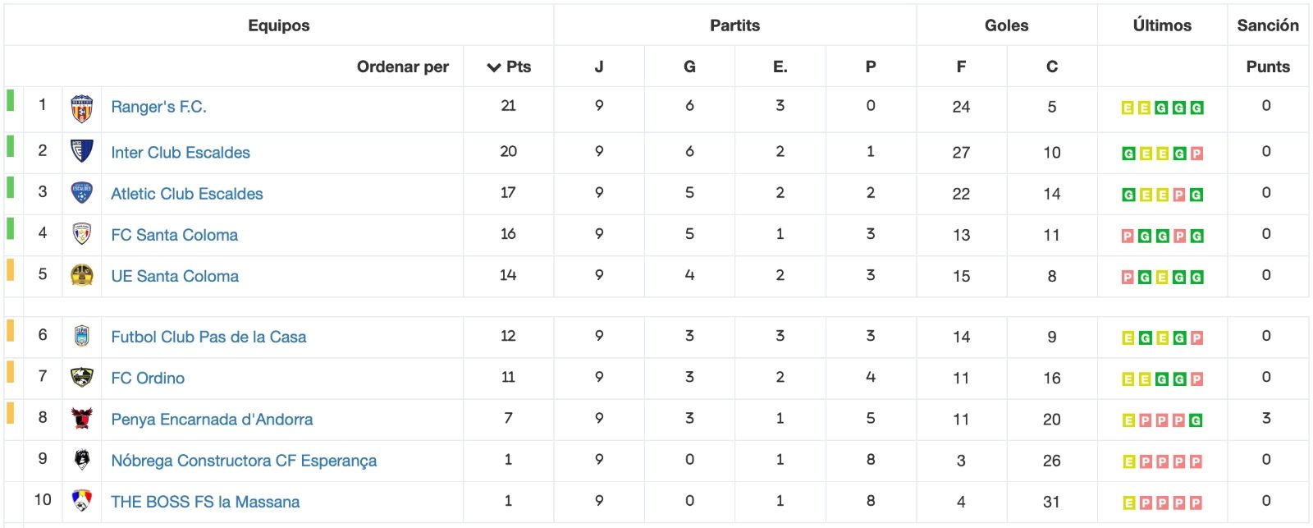Viewport: 1313px width, 528px height.
Task: Click the Sanción points value for Penya Encarnada
Action: tap(1266, 419)
